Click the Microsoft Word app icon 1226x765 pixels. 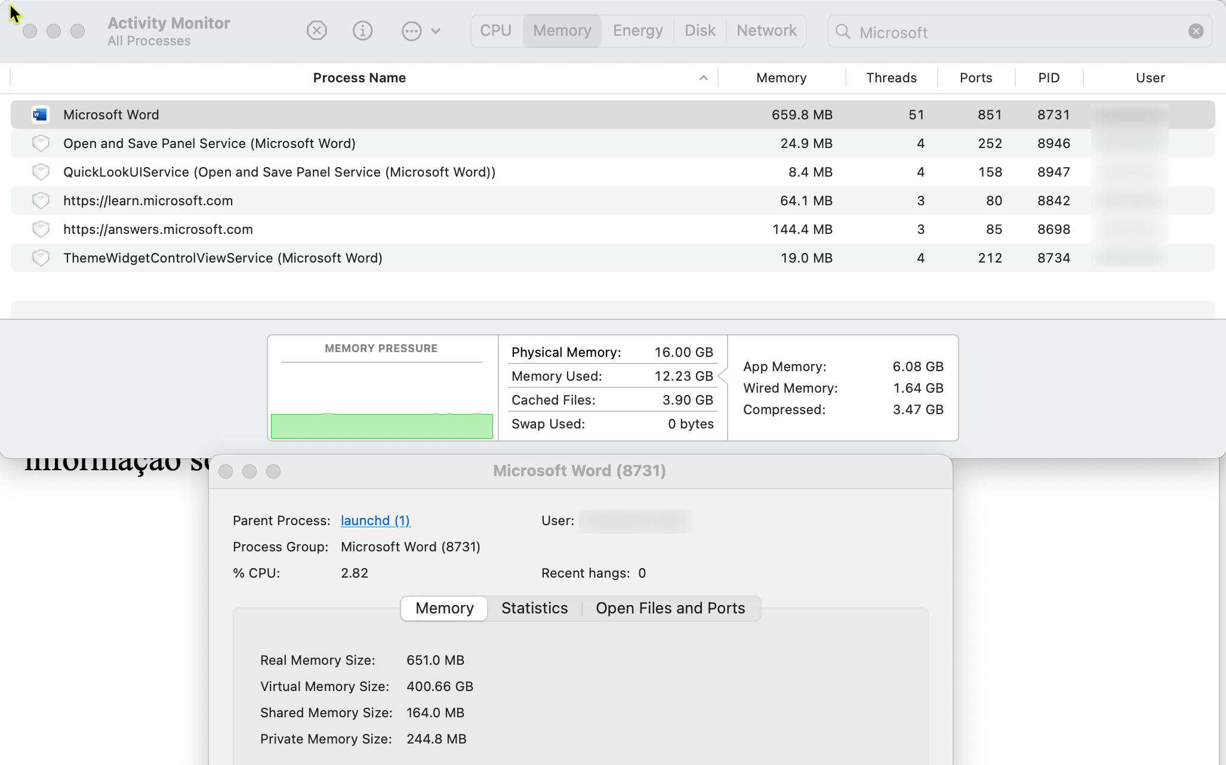click(41, 115)
